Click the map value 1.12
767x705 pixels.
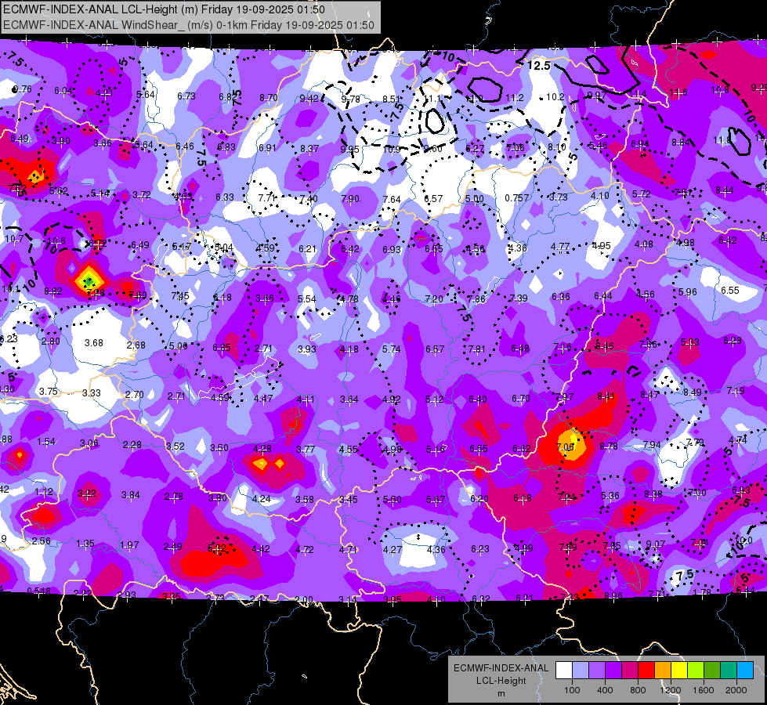(44, 492)
